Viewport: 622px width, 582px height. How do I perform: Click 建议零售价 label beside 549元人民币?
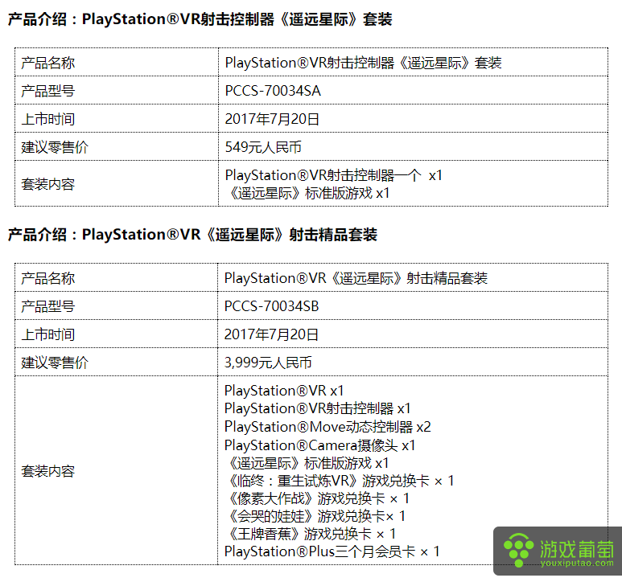pyautogui.click(x=55, y=147)
